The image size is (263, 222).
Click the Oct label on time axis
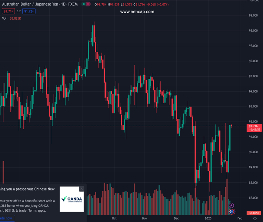pyautogui.click(x=114, y=218)
